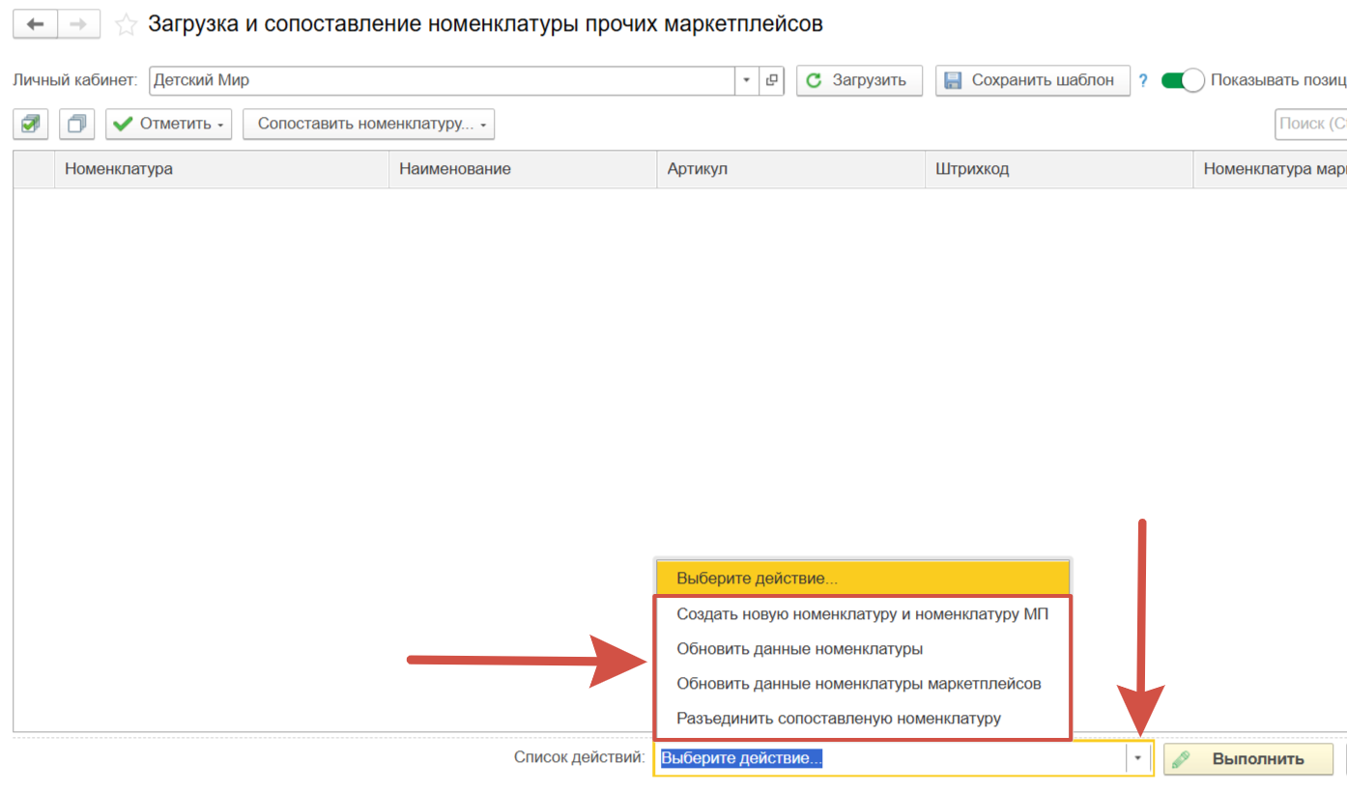1347x792 pixels.
Task: Select Создать новую номенклатуру и номенклатуру МП
Action: pyautogui.click(x=862, y=613)
